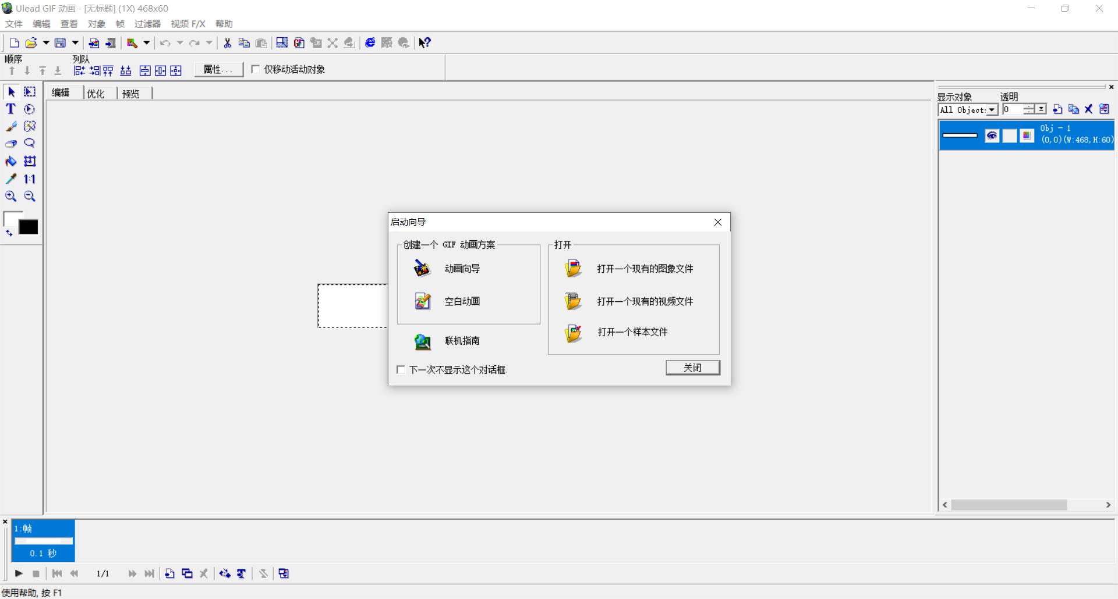The image size is (1118, 599).
Task: Click the context help arrow icon
Action: click(424, 43)
